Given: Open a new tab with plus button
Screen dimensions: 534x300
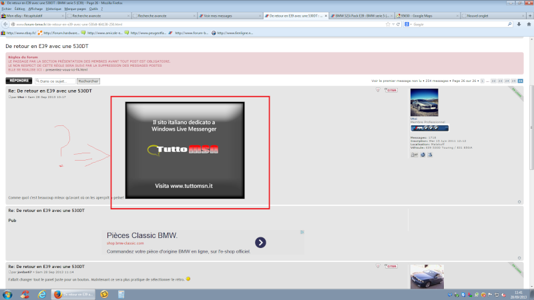Looking at the screenshot, I should (530, 15).
